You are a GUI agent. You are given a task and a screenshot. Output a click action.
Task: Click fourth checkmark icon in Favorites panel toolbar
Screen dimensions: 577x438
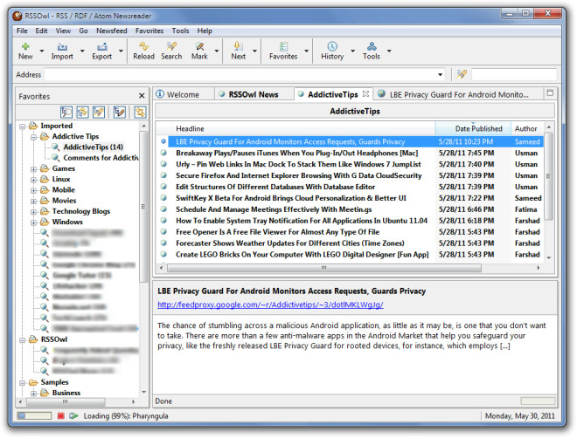point(119,112)
